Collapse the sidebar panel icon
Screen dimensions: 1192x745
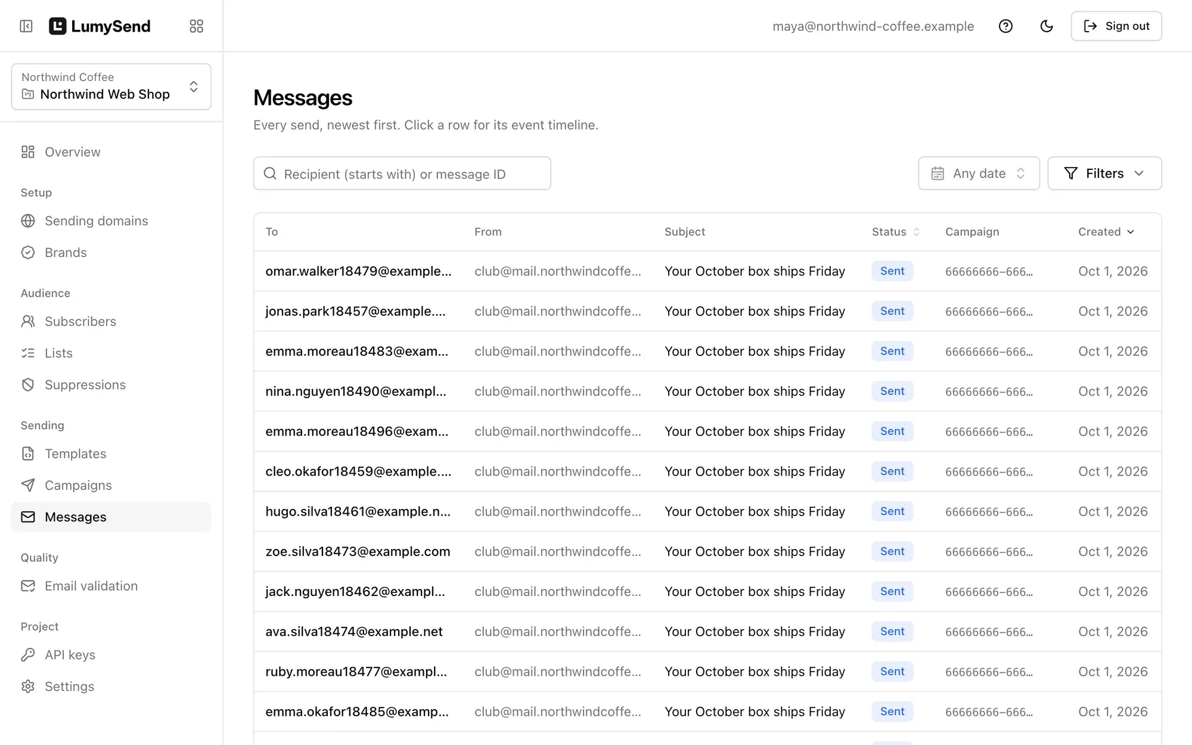pyautogui.click(x=26, y=26)
